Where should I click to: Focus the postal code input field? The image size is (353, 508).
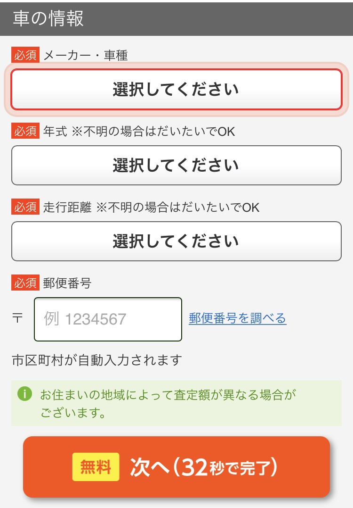click(x=108, y=319)
